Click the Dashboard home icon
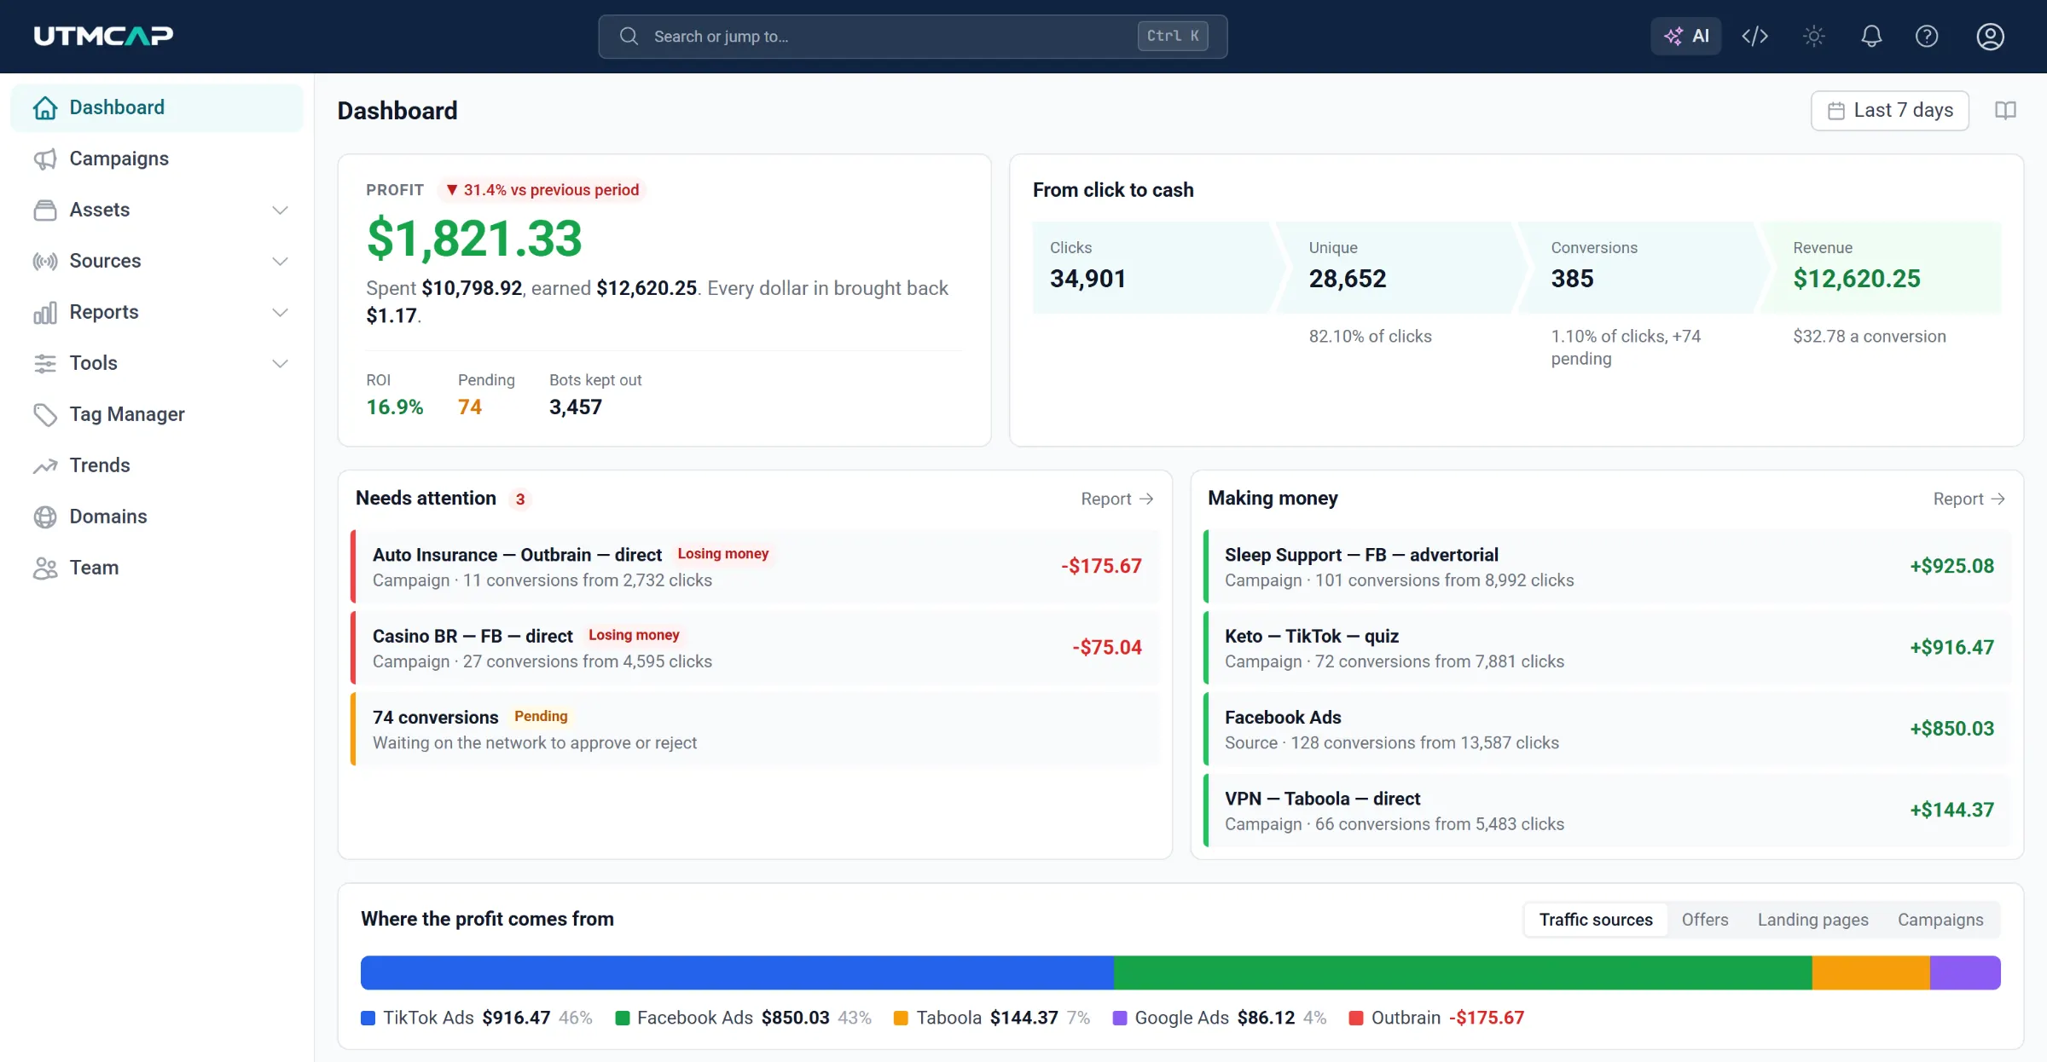2047x1062 pixels. point(44,107)
